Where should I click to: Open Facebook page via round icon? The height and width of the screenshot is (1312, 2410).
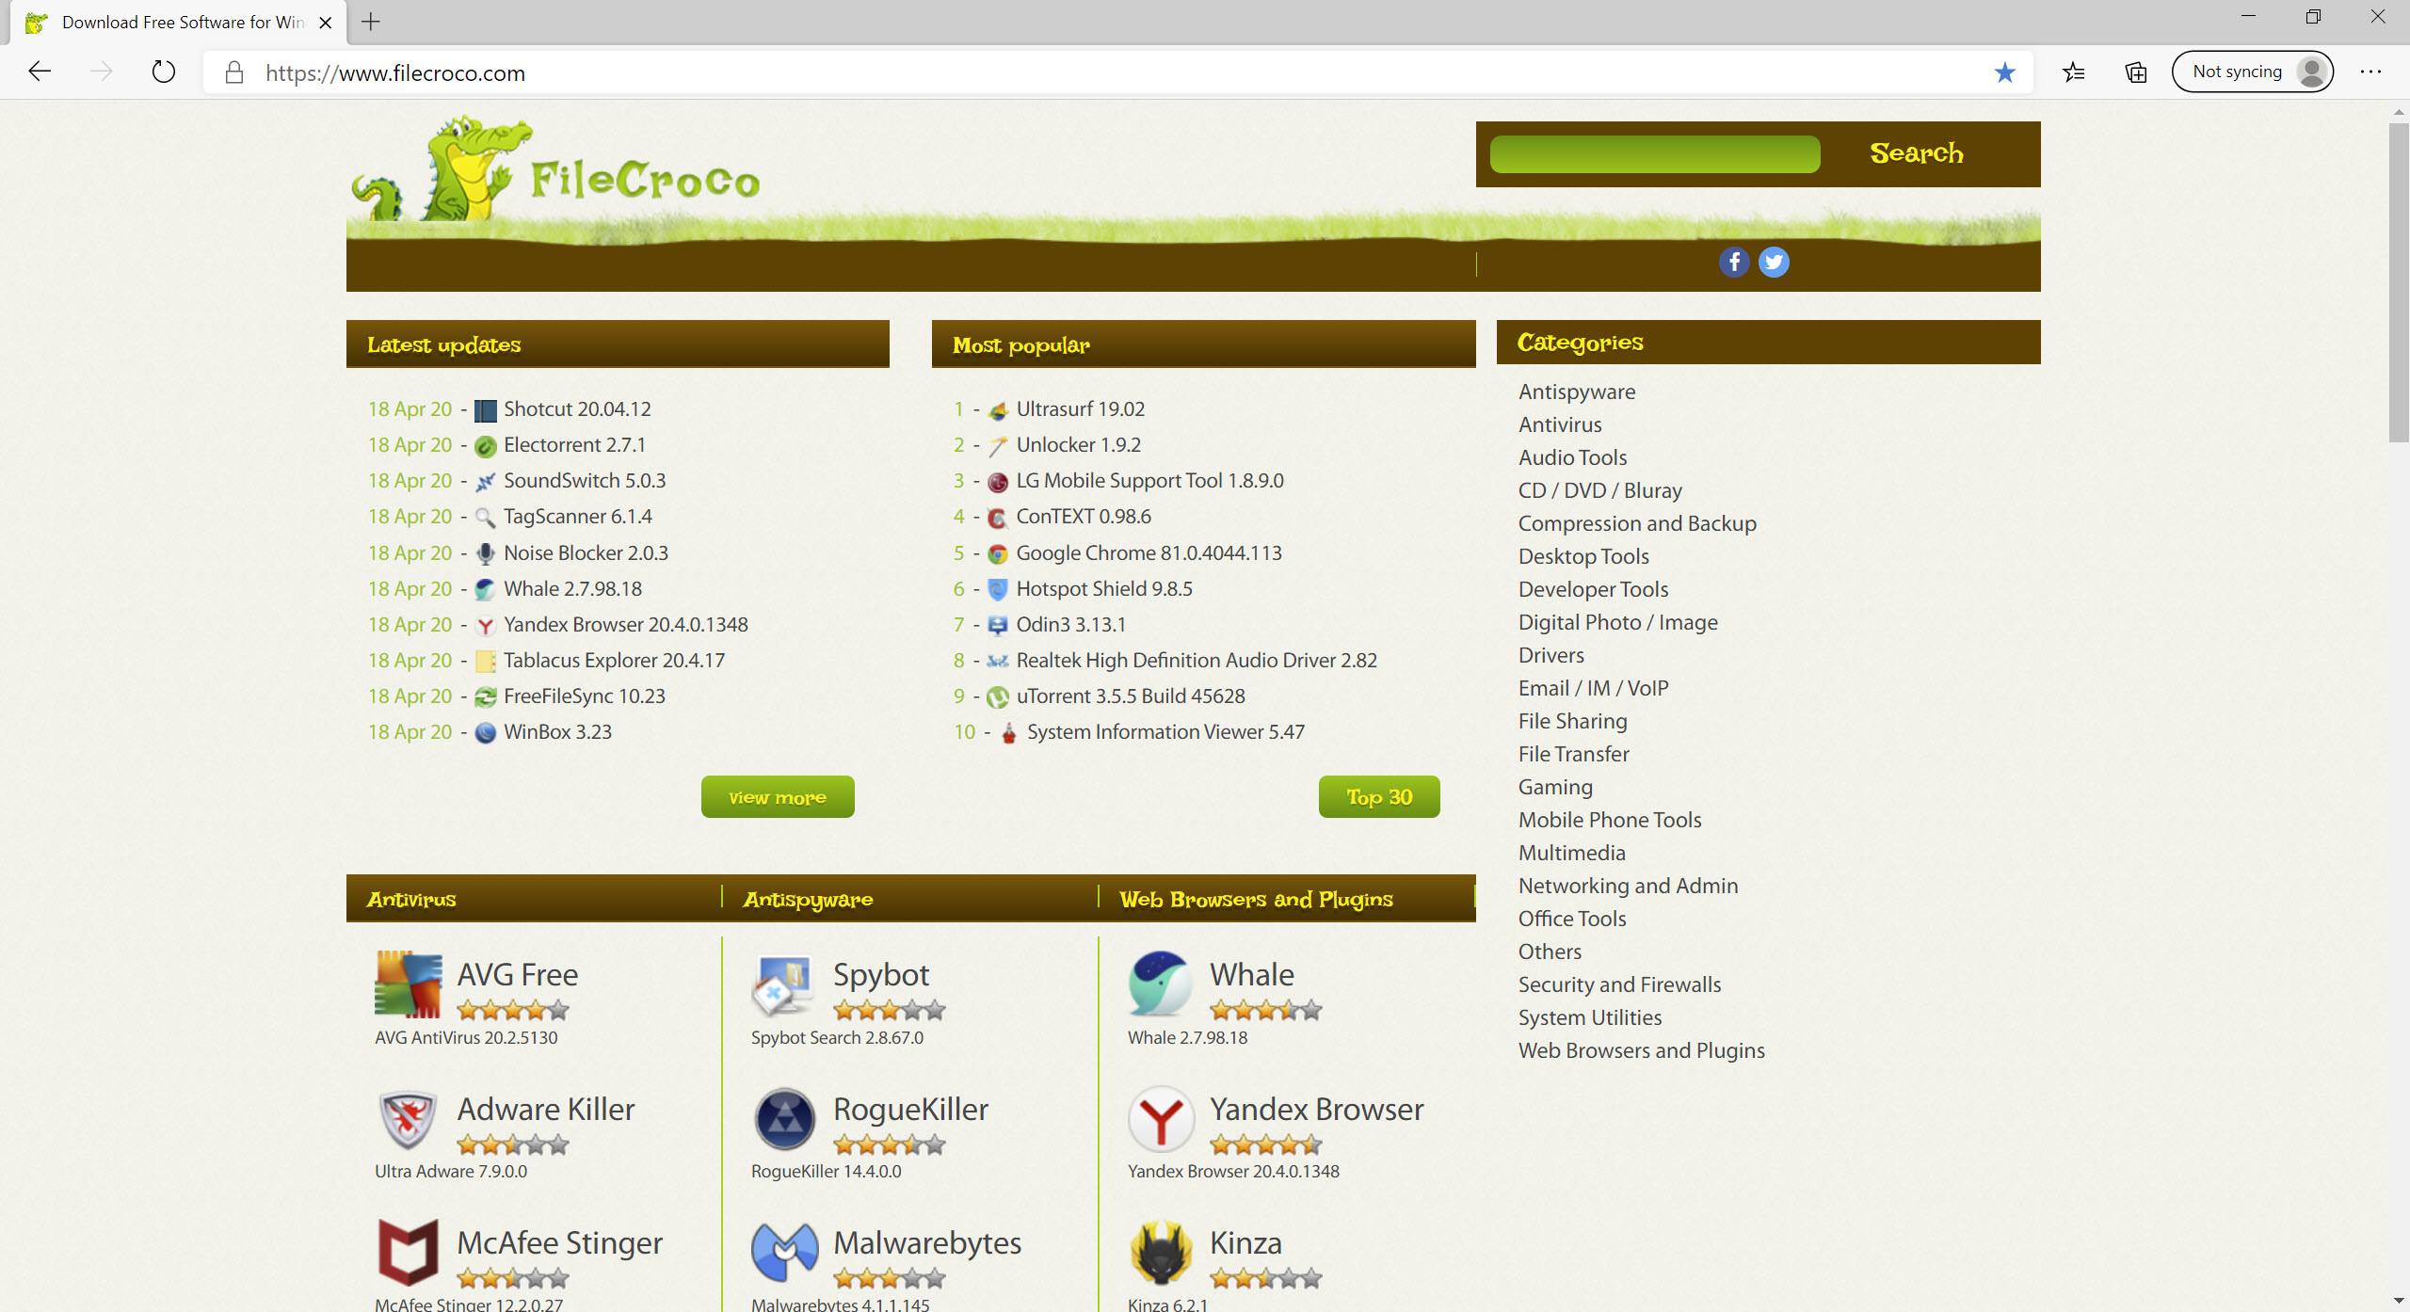(1734, 262)
